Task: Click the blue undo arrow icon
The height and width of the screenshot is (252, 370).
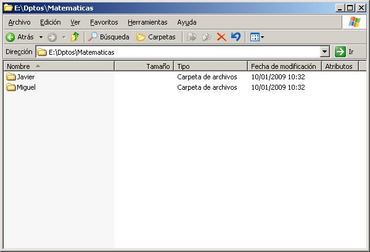Action: [x=236, y=37]
